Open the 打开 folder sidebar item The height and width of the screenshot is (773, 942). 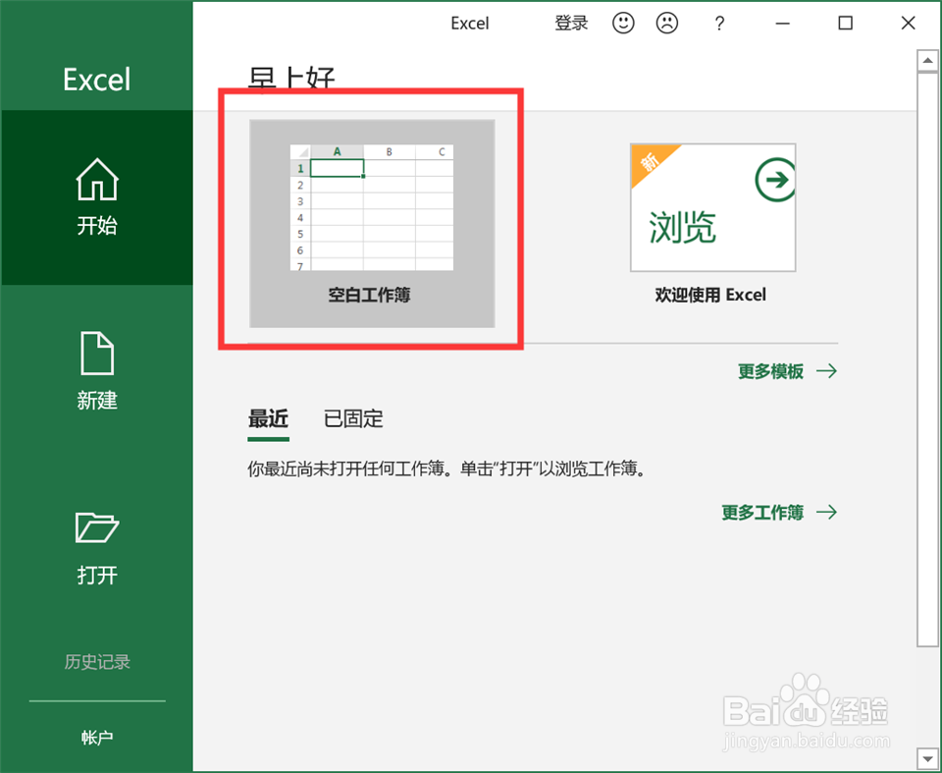[97, 547]
